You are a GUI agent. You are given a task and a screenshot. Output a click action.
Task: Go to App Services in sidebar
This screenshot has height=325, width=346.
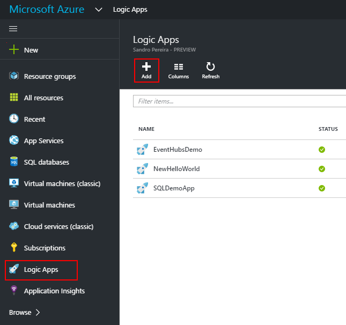(43, 141)
